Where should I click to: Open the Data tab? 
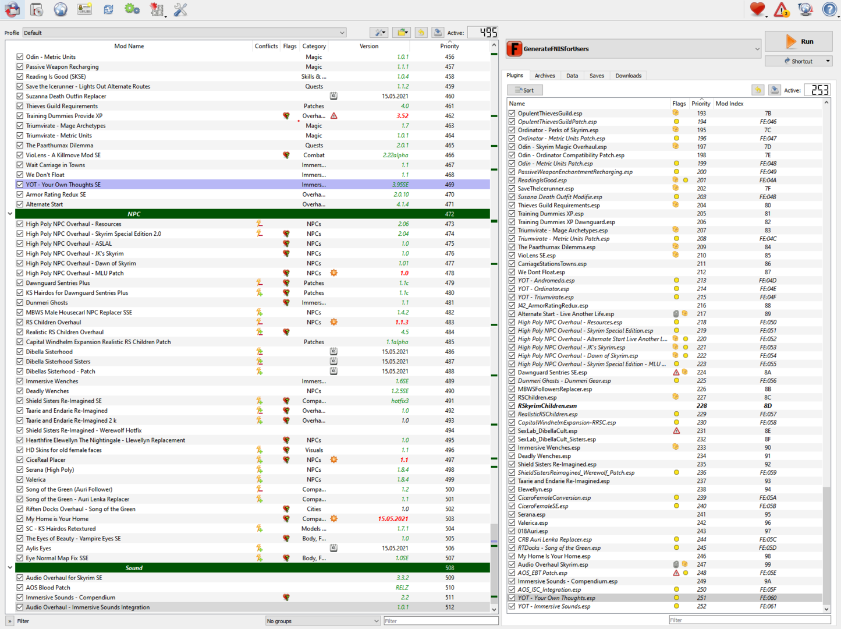click(573, 76)
